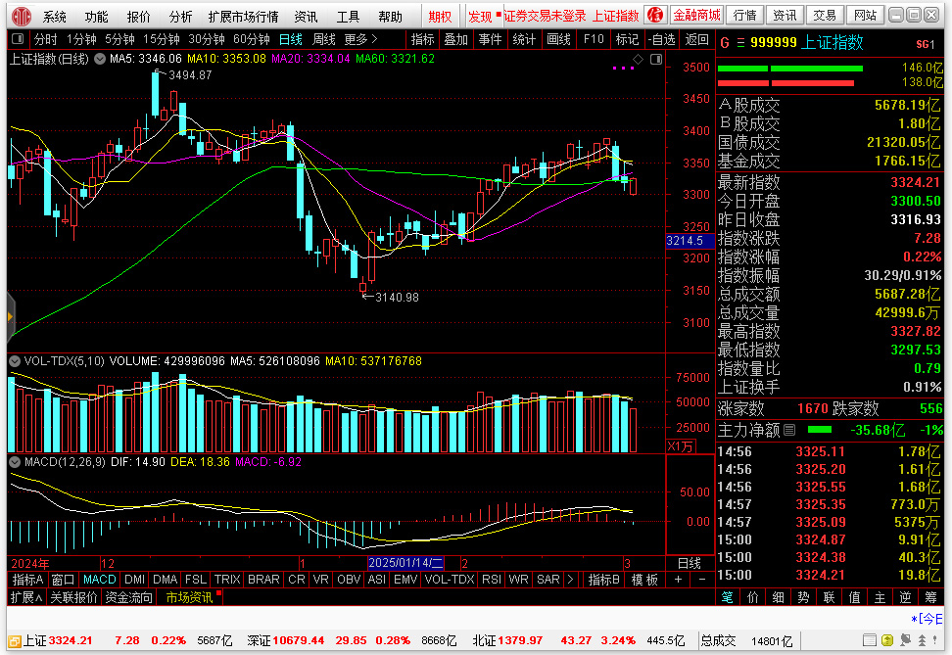Click the 网站 button at top right
Screen dimensions: 952x655
pos(865,16)
